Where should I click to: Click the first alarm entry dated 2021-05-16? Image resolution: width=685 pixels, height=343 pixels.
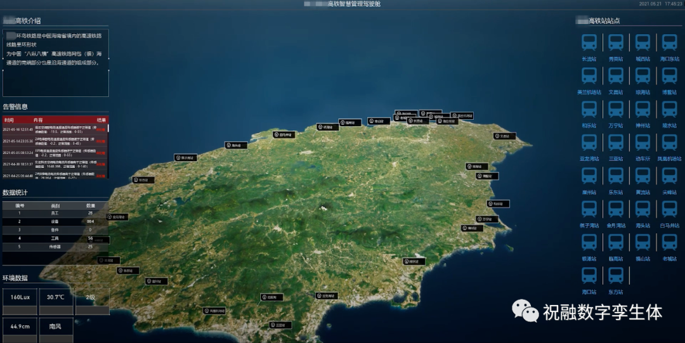pyautogui.click(x=55, y=129)
